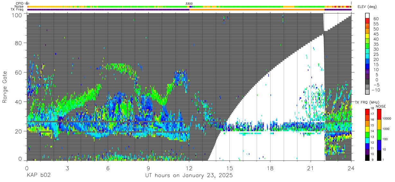The height and width of the screenshot is (182, 395).
Task: Click the red swatch in the ELEV colorbar
Action: click(367, 21)
